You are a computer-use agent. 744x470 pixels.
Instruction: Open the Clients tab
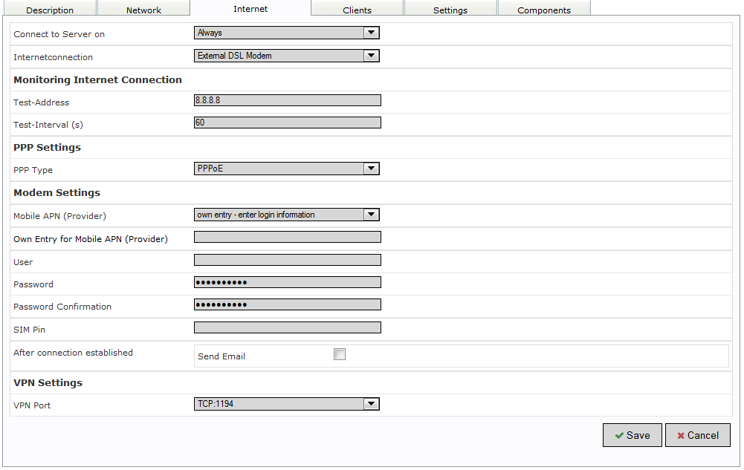coord(357,10)
